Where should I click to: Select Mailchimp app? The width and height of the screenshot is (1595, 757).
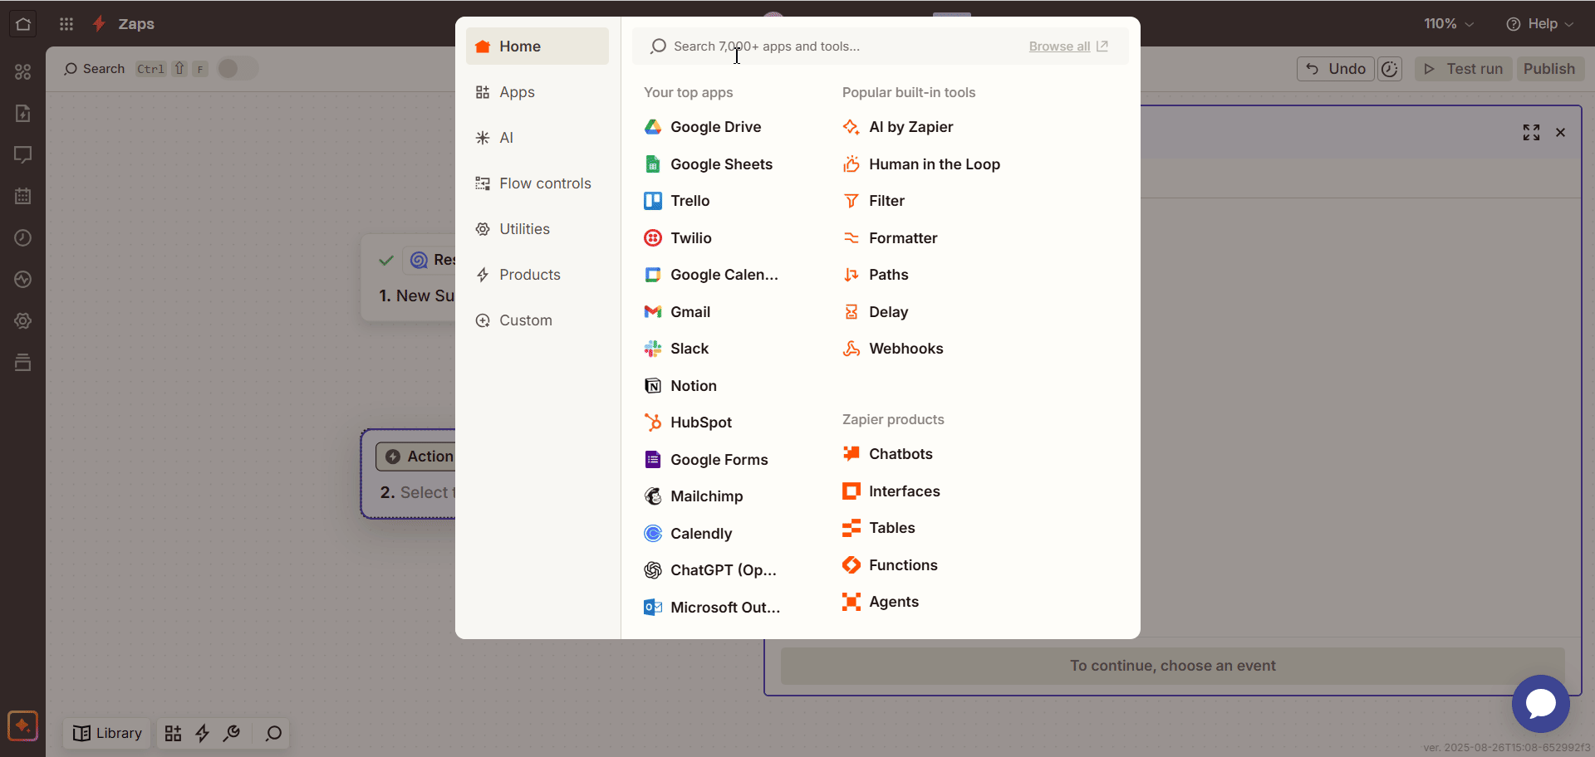coord(694,496)
